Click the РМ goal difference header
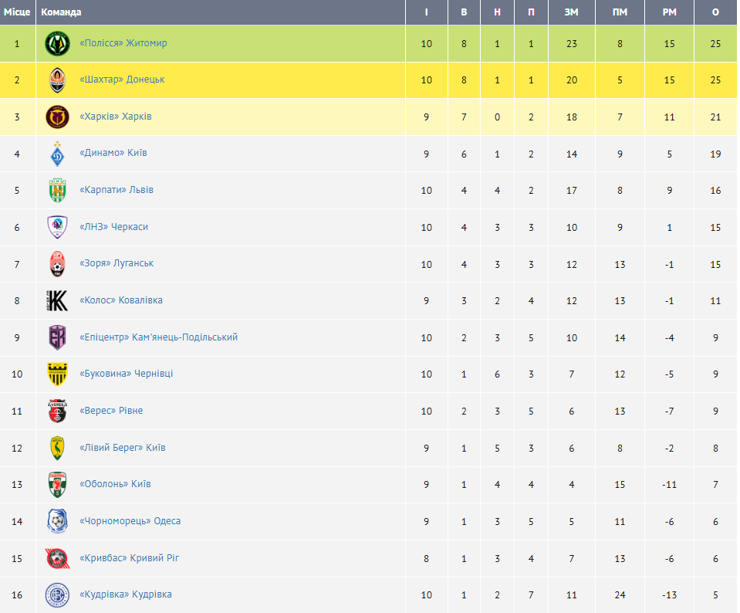 [669, 12]
